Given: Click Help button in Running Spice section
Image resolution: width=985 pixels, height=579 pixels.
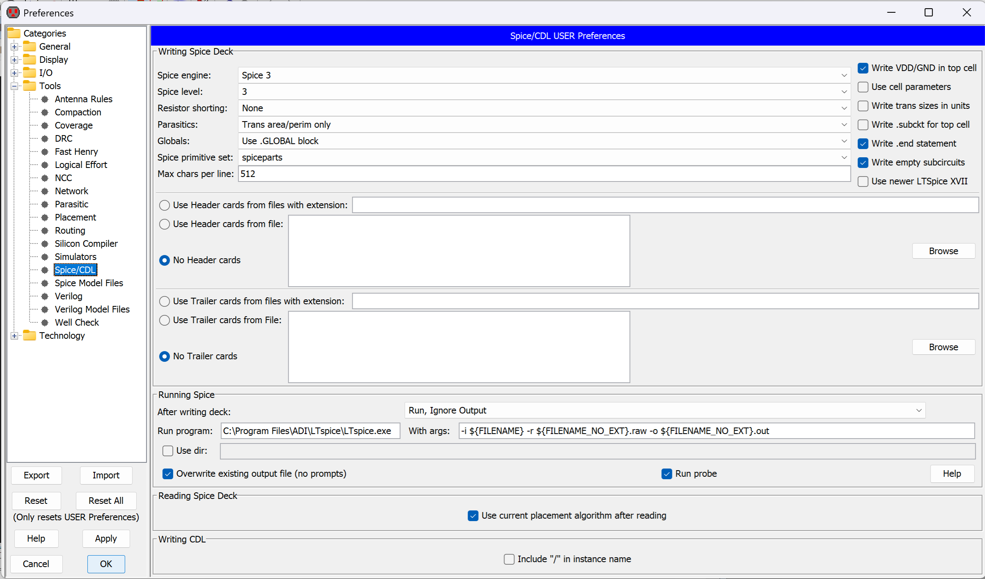Looking at the screenshot, I should pyautogui.click(x=952, y=473).
